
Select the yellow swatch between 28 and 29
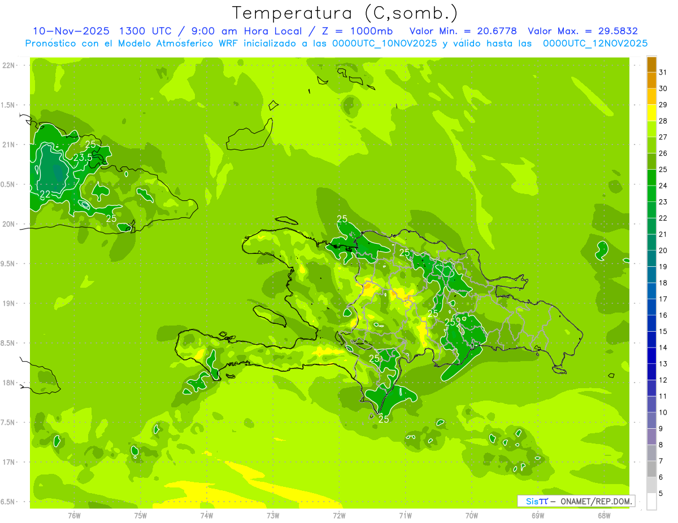[651, 113]
